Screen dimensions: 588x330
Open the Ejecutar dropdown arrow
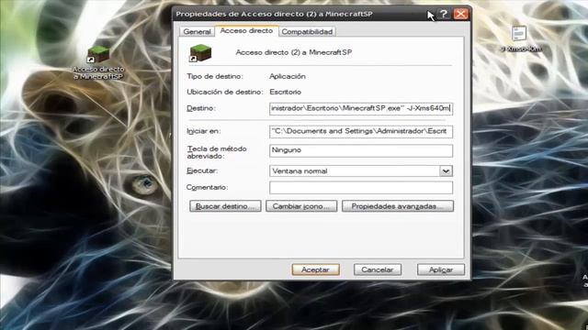tap(446, 171)
